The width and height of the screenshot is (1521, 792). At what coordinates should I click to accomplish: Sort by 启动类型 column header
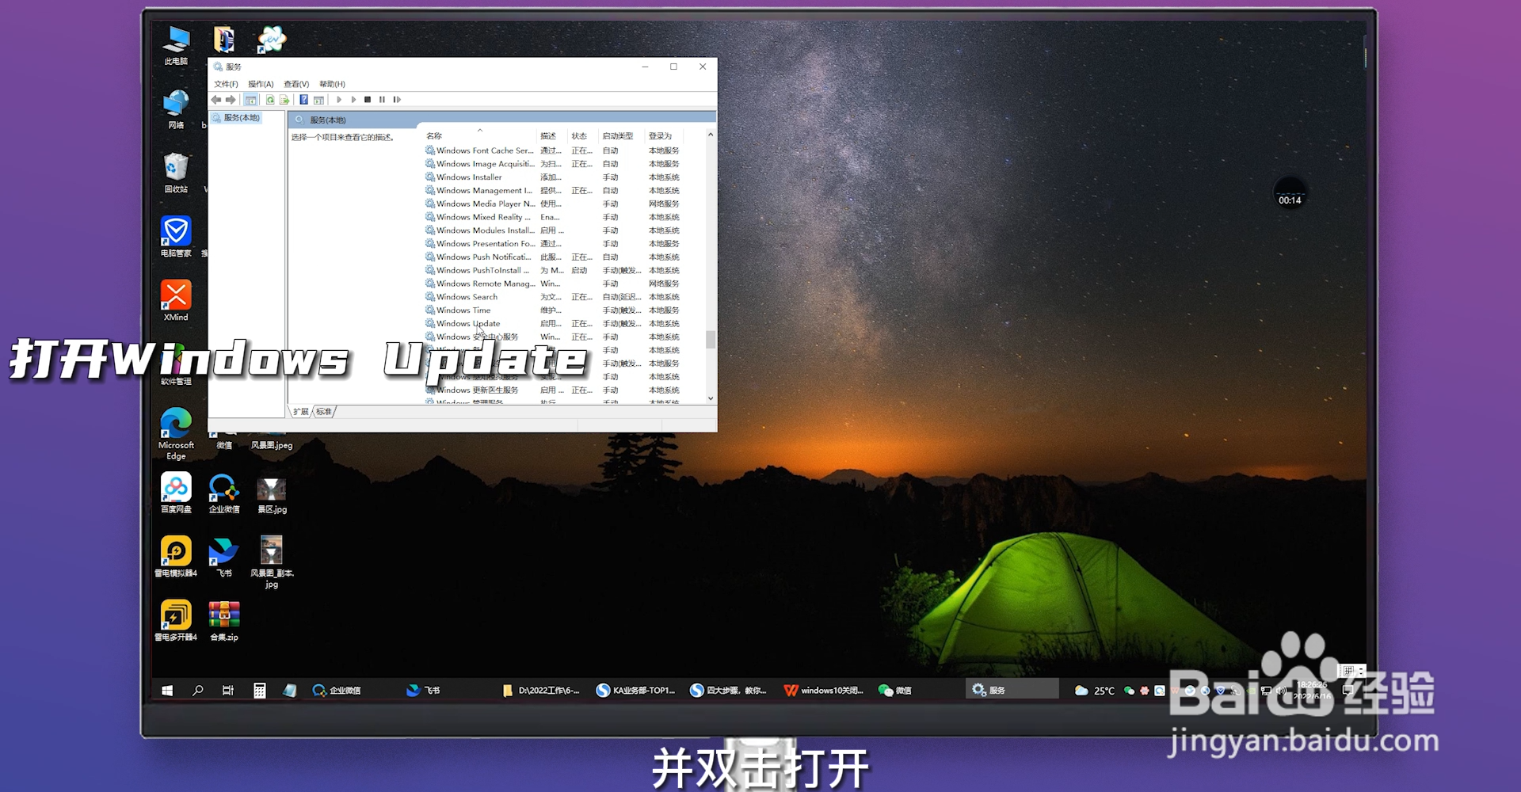tap(622, 136)
